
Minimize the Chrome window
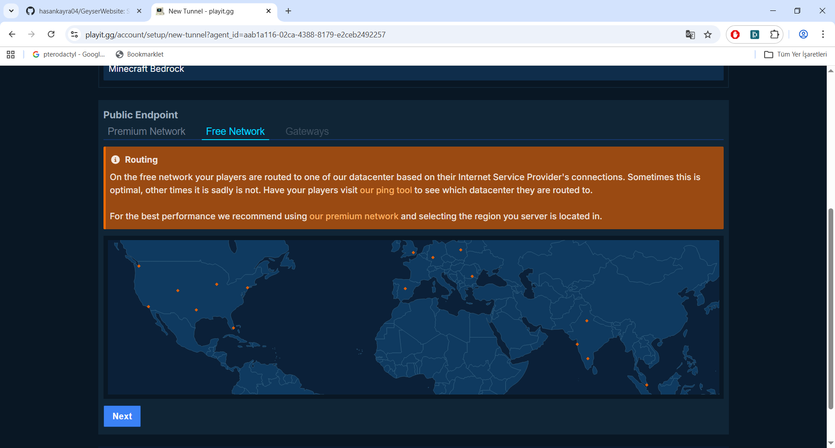[773, 11]
